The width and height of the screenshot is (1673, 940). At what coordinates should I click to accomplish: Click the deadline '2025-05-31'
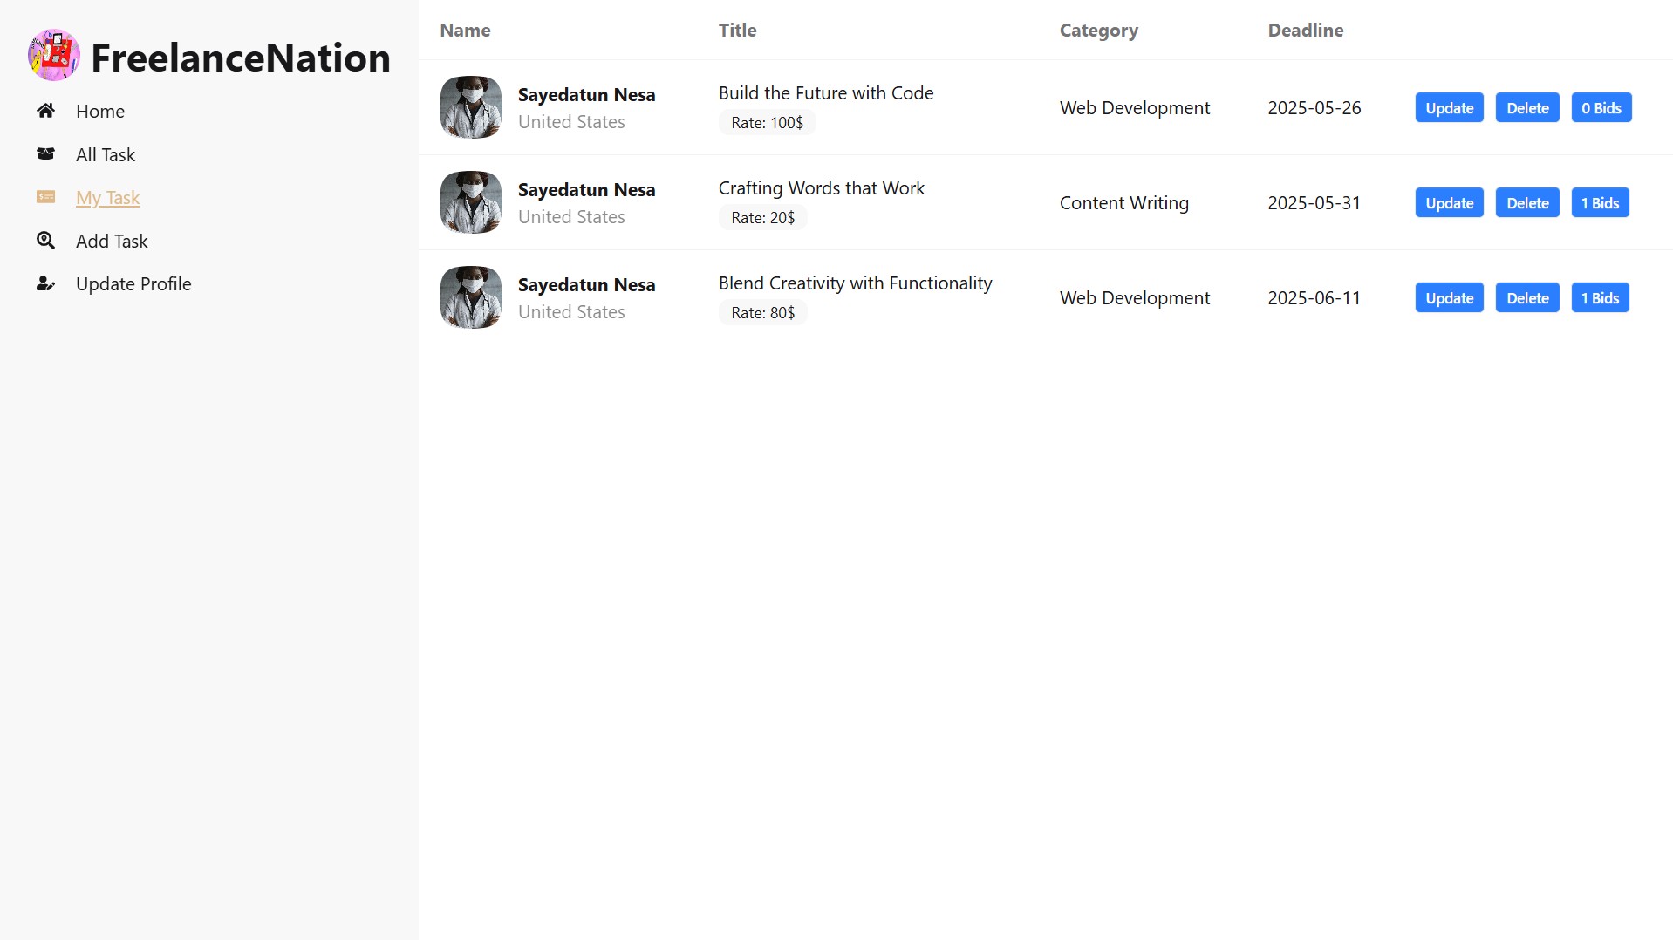pos(1314,203)
